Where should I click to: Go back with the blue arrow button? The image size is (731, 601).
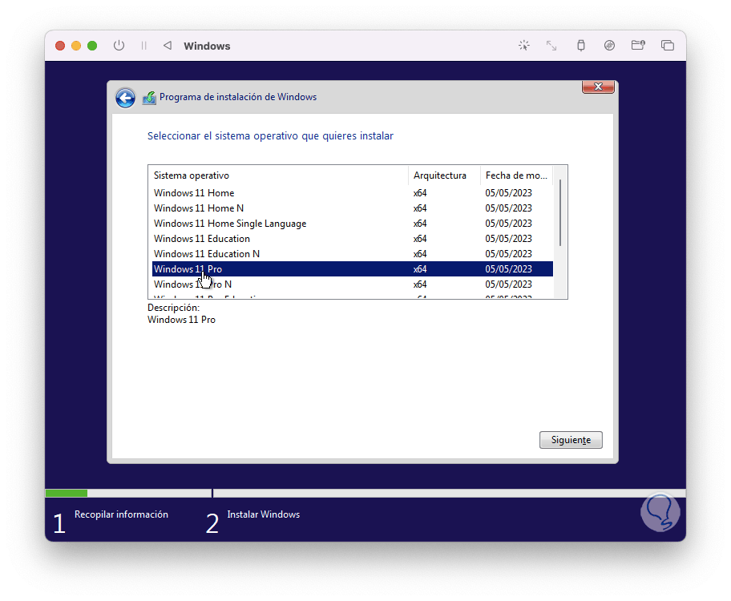tap(125, 98)
